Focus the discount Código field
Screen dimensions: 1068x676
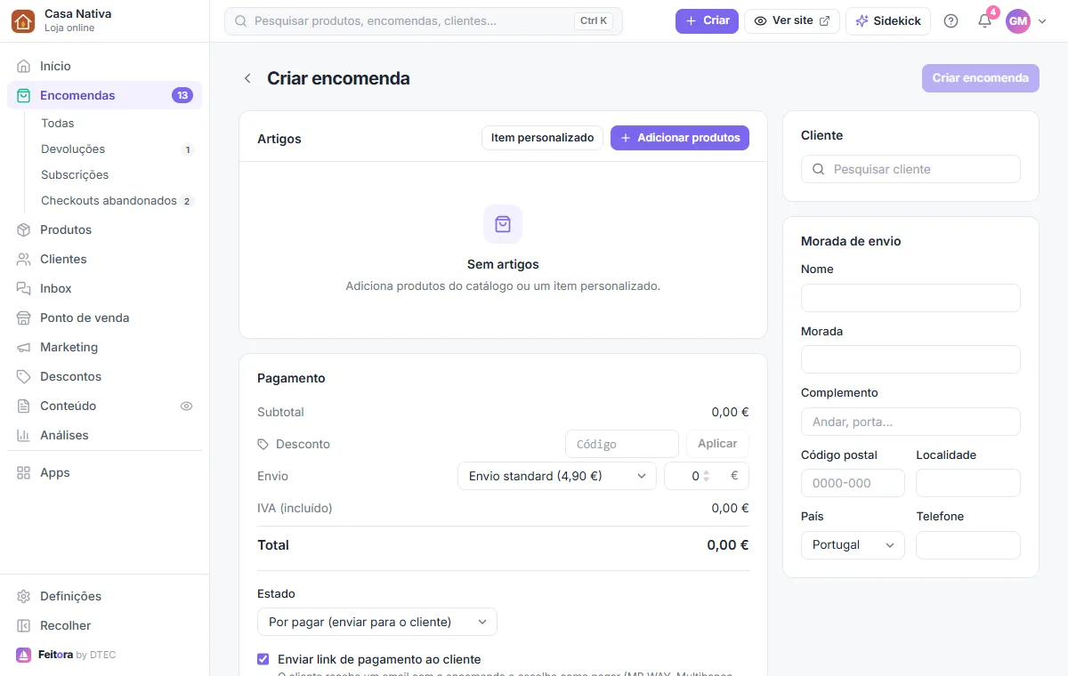(622, 444)
